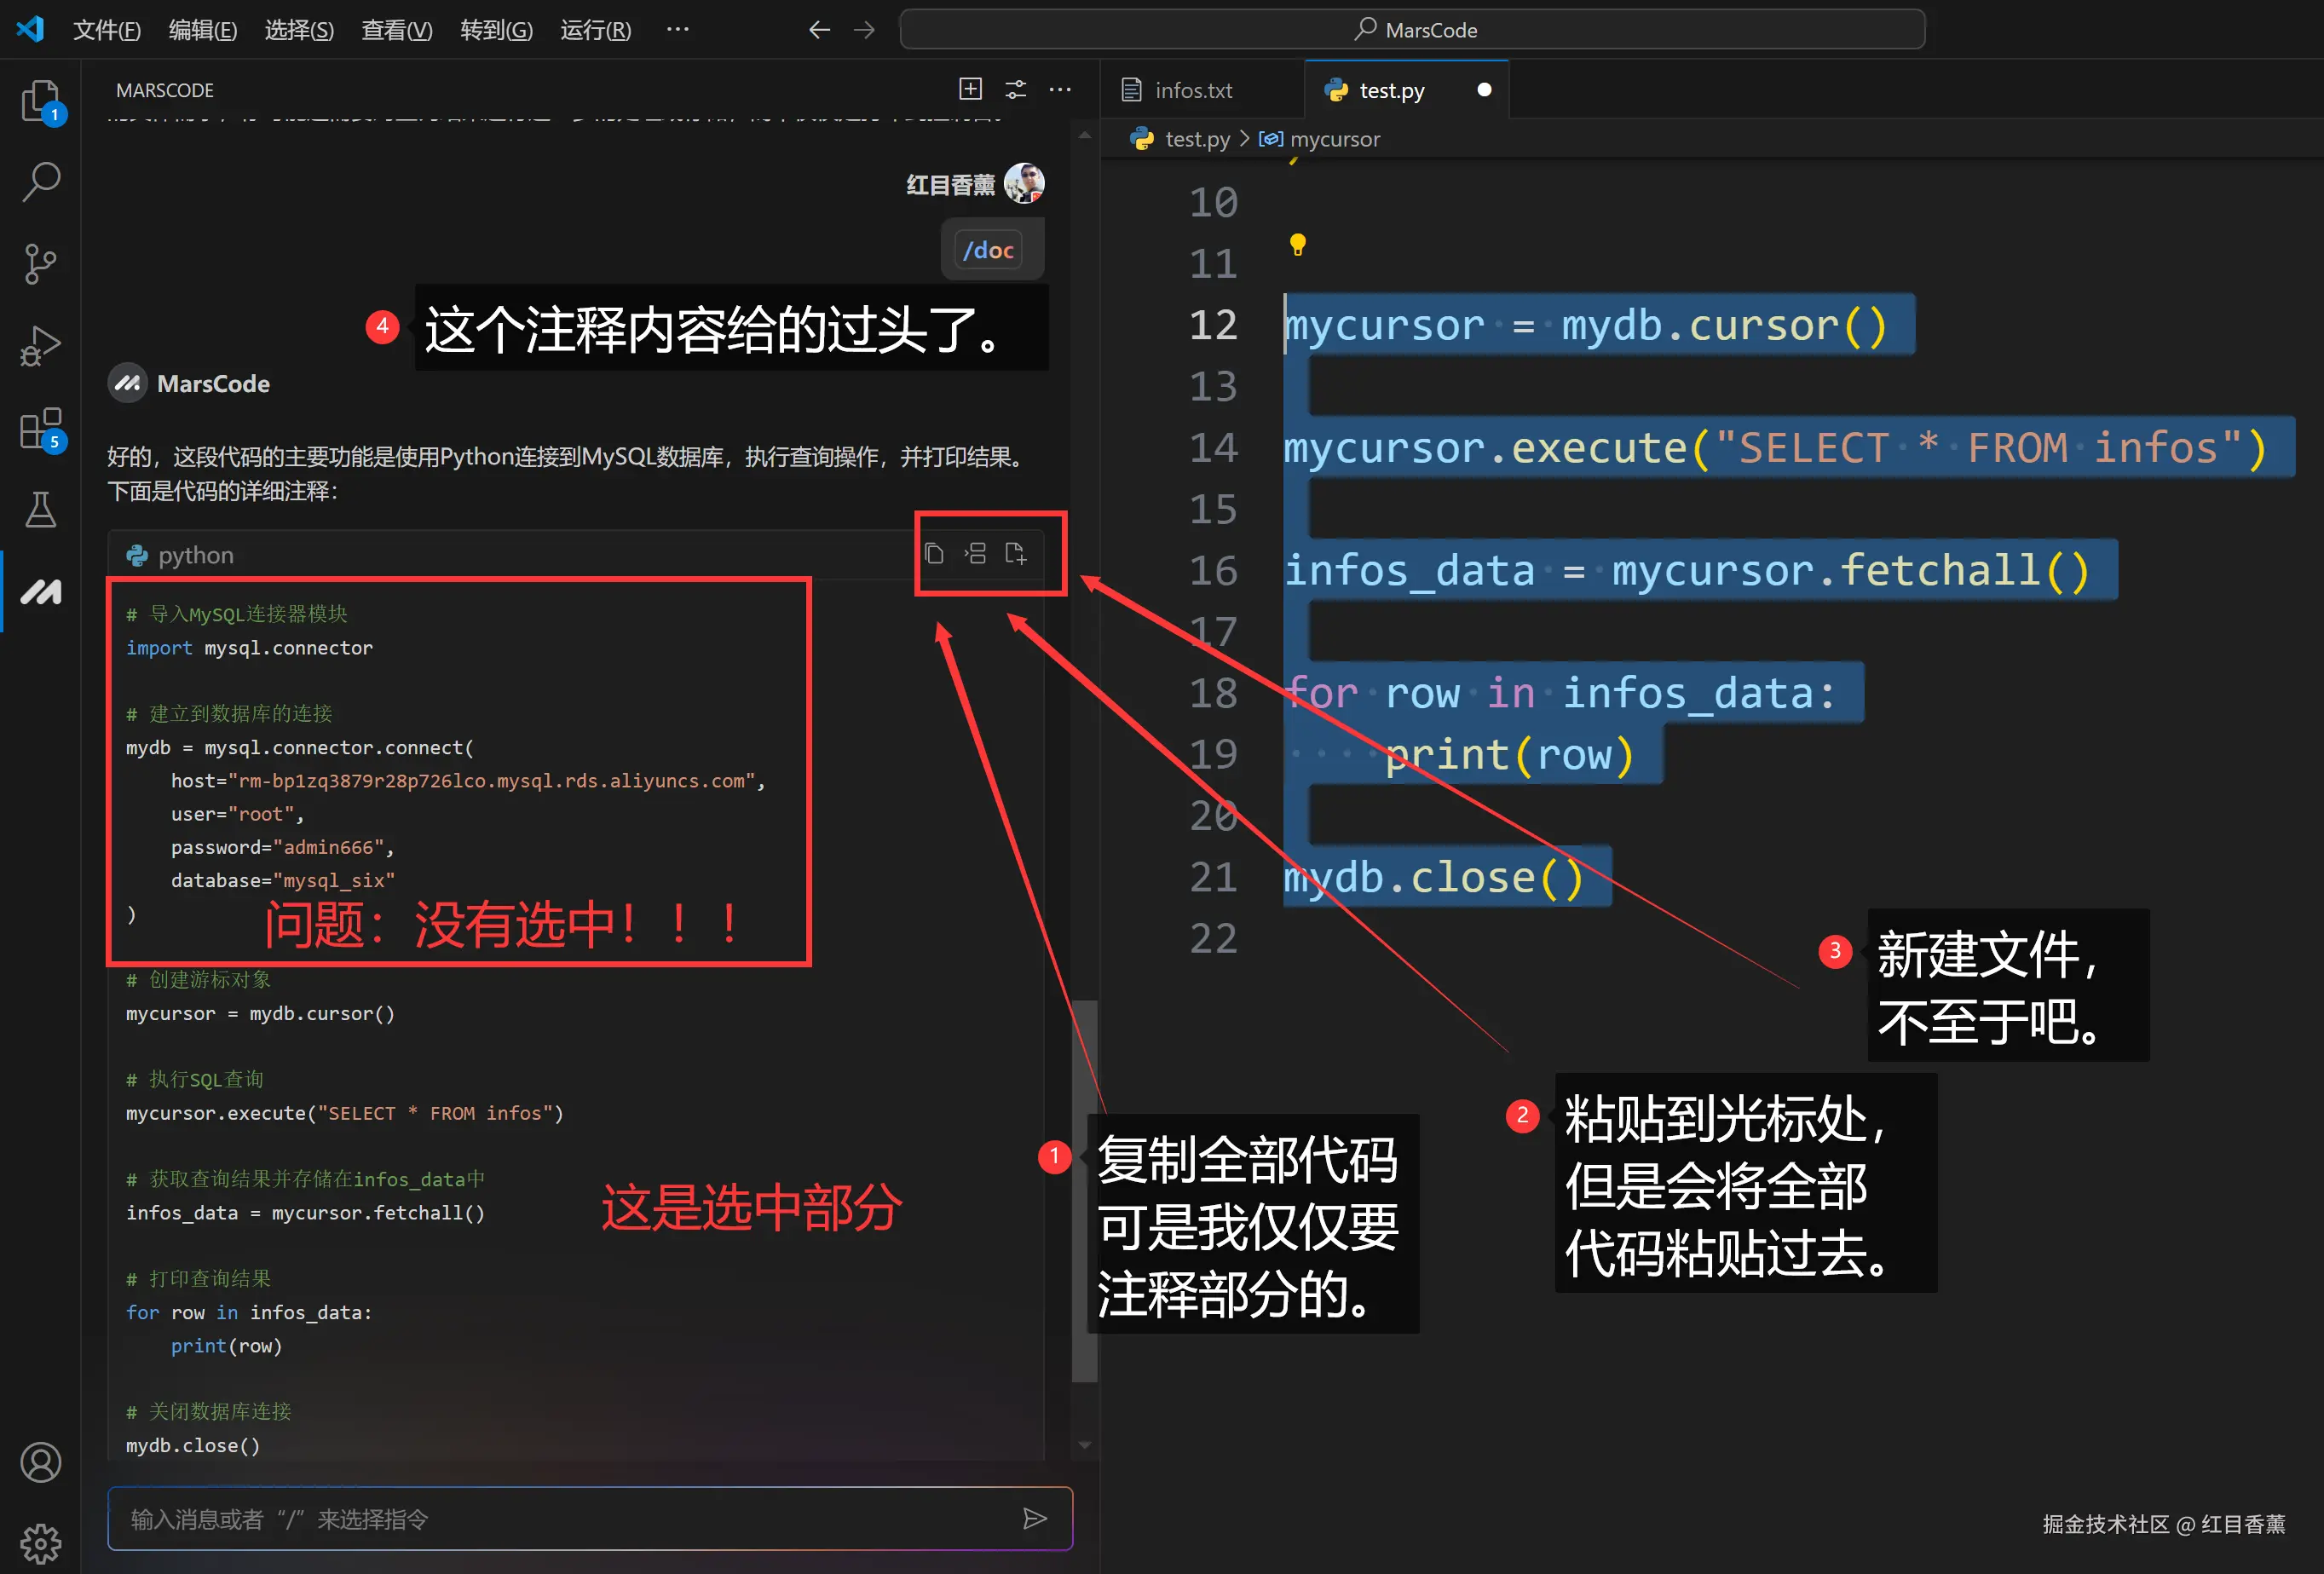Send the chat message arrow button
The image size is (2324, 1574).
click(x=1034, y=1519)
